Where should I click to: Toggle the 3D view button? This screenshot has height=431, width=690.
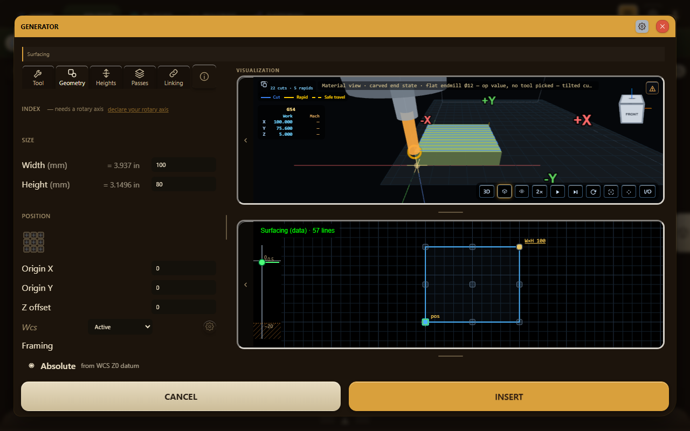(x=487, y=191)
